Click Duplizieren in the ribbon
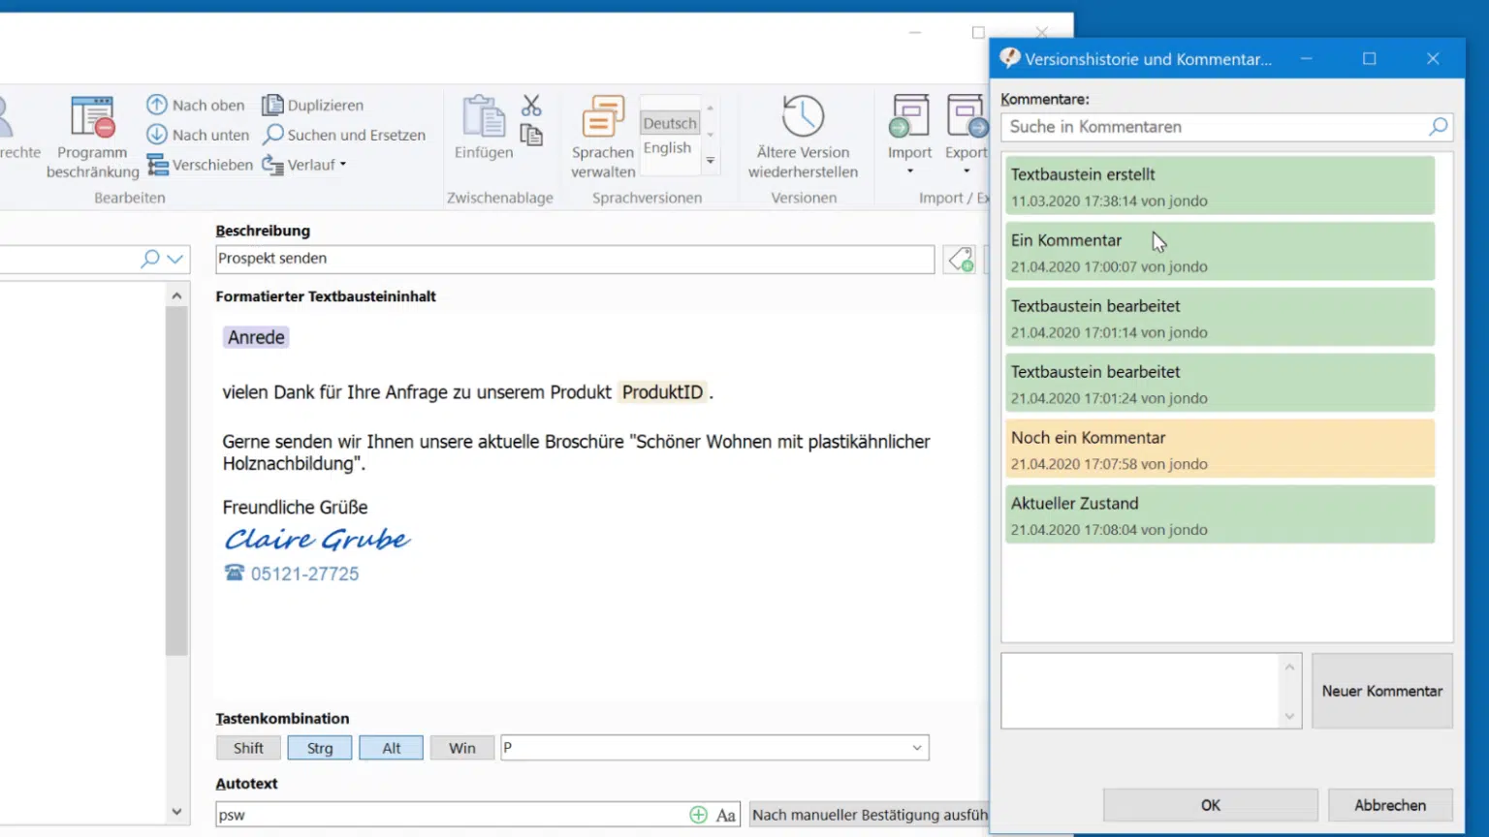Screen dimensions: 1489x837 click(x=313, y=105)
